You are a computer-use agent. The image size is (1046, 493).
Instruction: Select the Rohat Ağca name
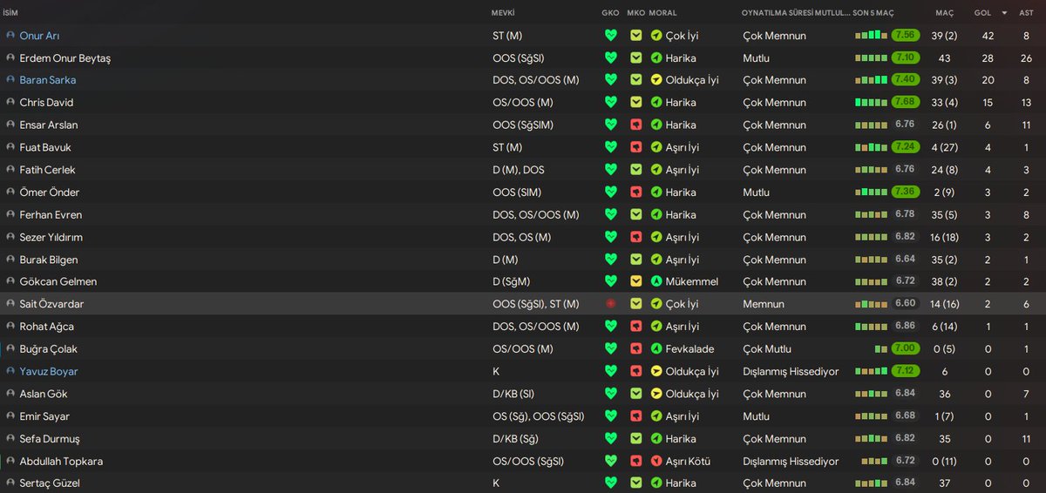pos(47,327)
